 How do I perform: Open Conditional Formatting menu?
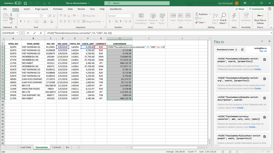click(141, 19)
